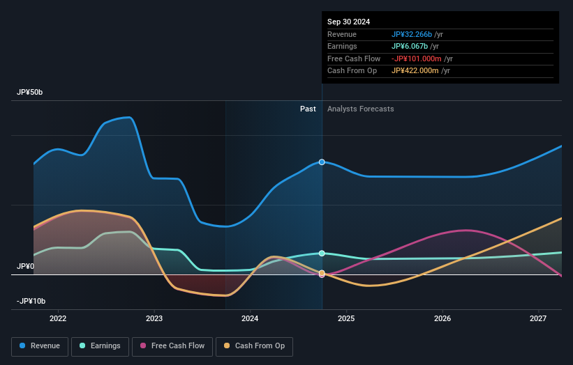Viewport: 573px width, 365px height.
Task: Click the JP¥6.067b earnings value
Action: pos(410,46)
